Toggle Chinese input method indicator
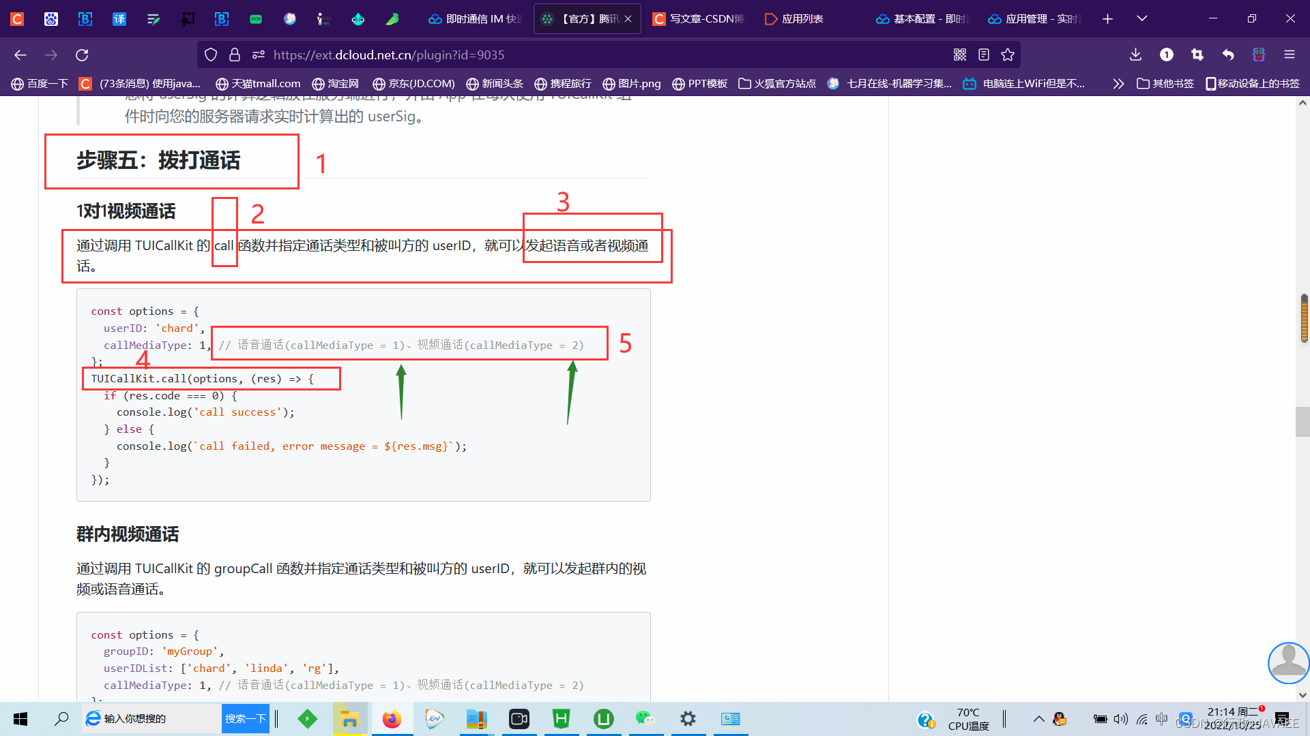The width and height of the screenshot is (1310, 736). pos(1162,719)
